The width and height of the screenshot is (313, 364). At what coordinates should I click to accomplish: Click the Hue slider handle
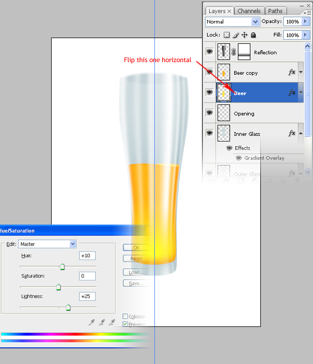click(62, 267)
